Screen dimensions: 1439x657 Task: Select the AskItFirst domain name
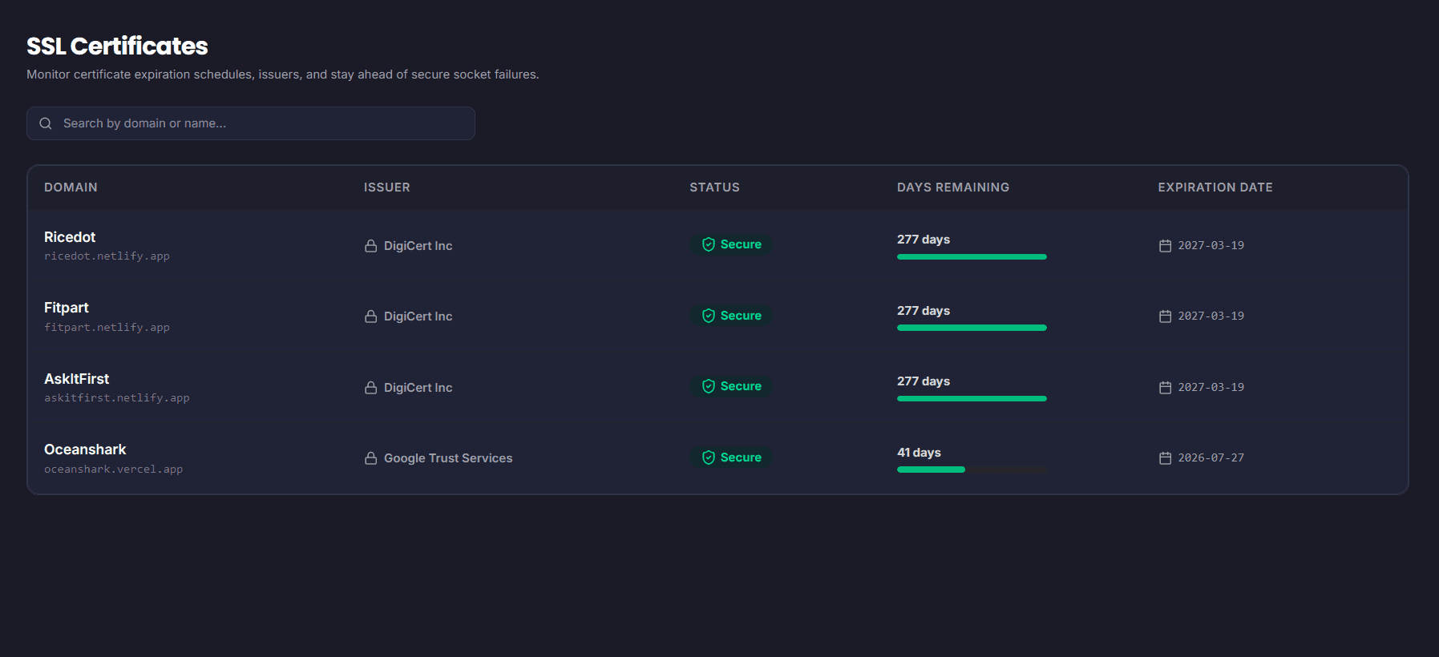[77, 379]
